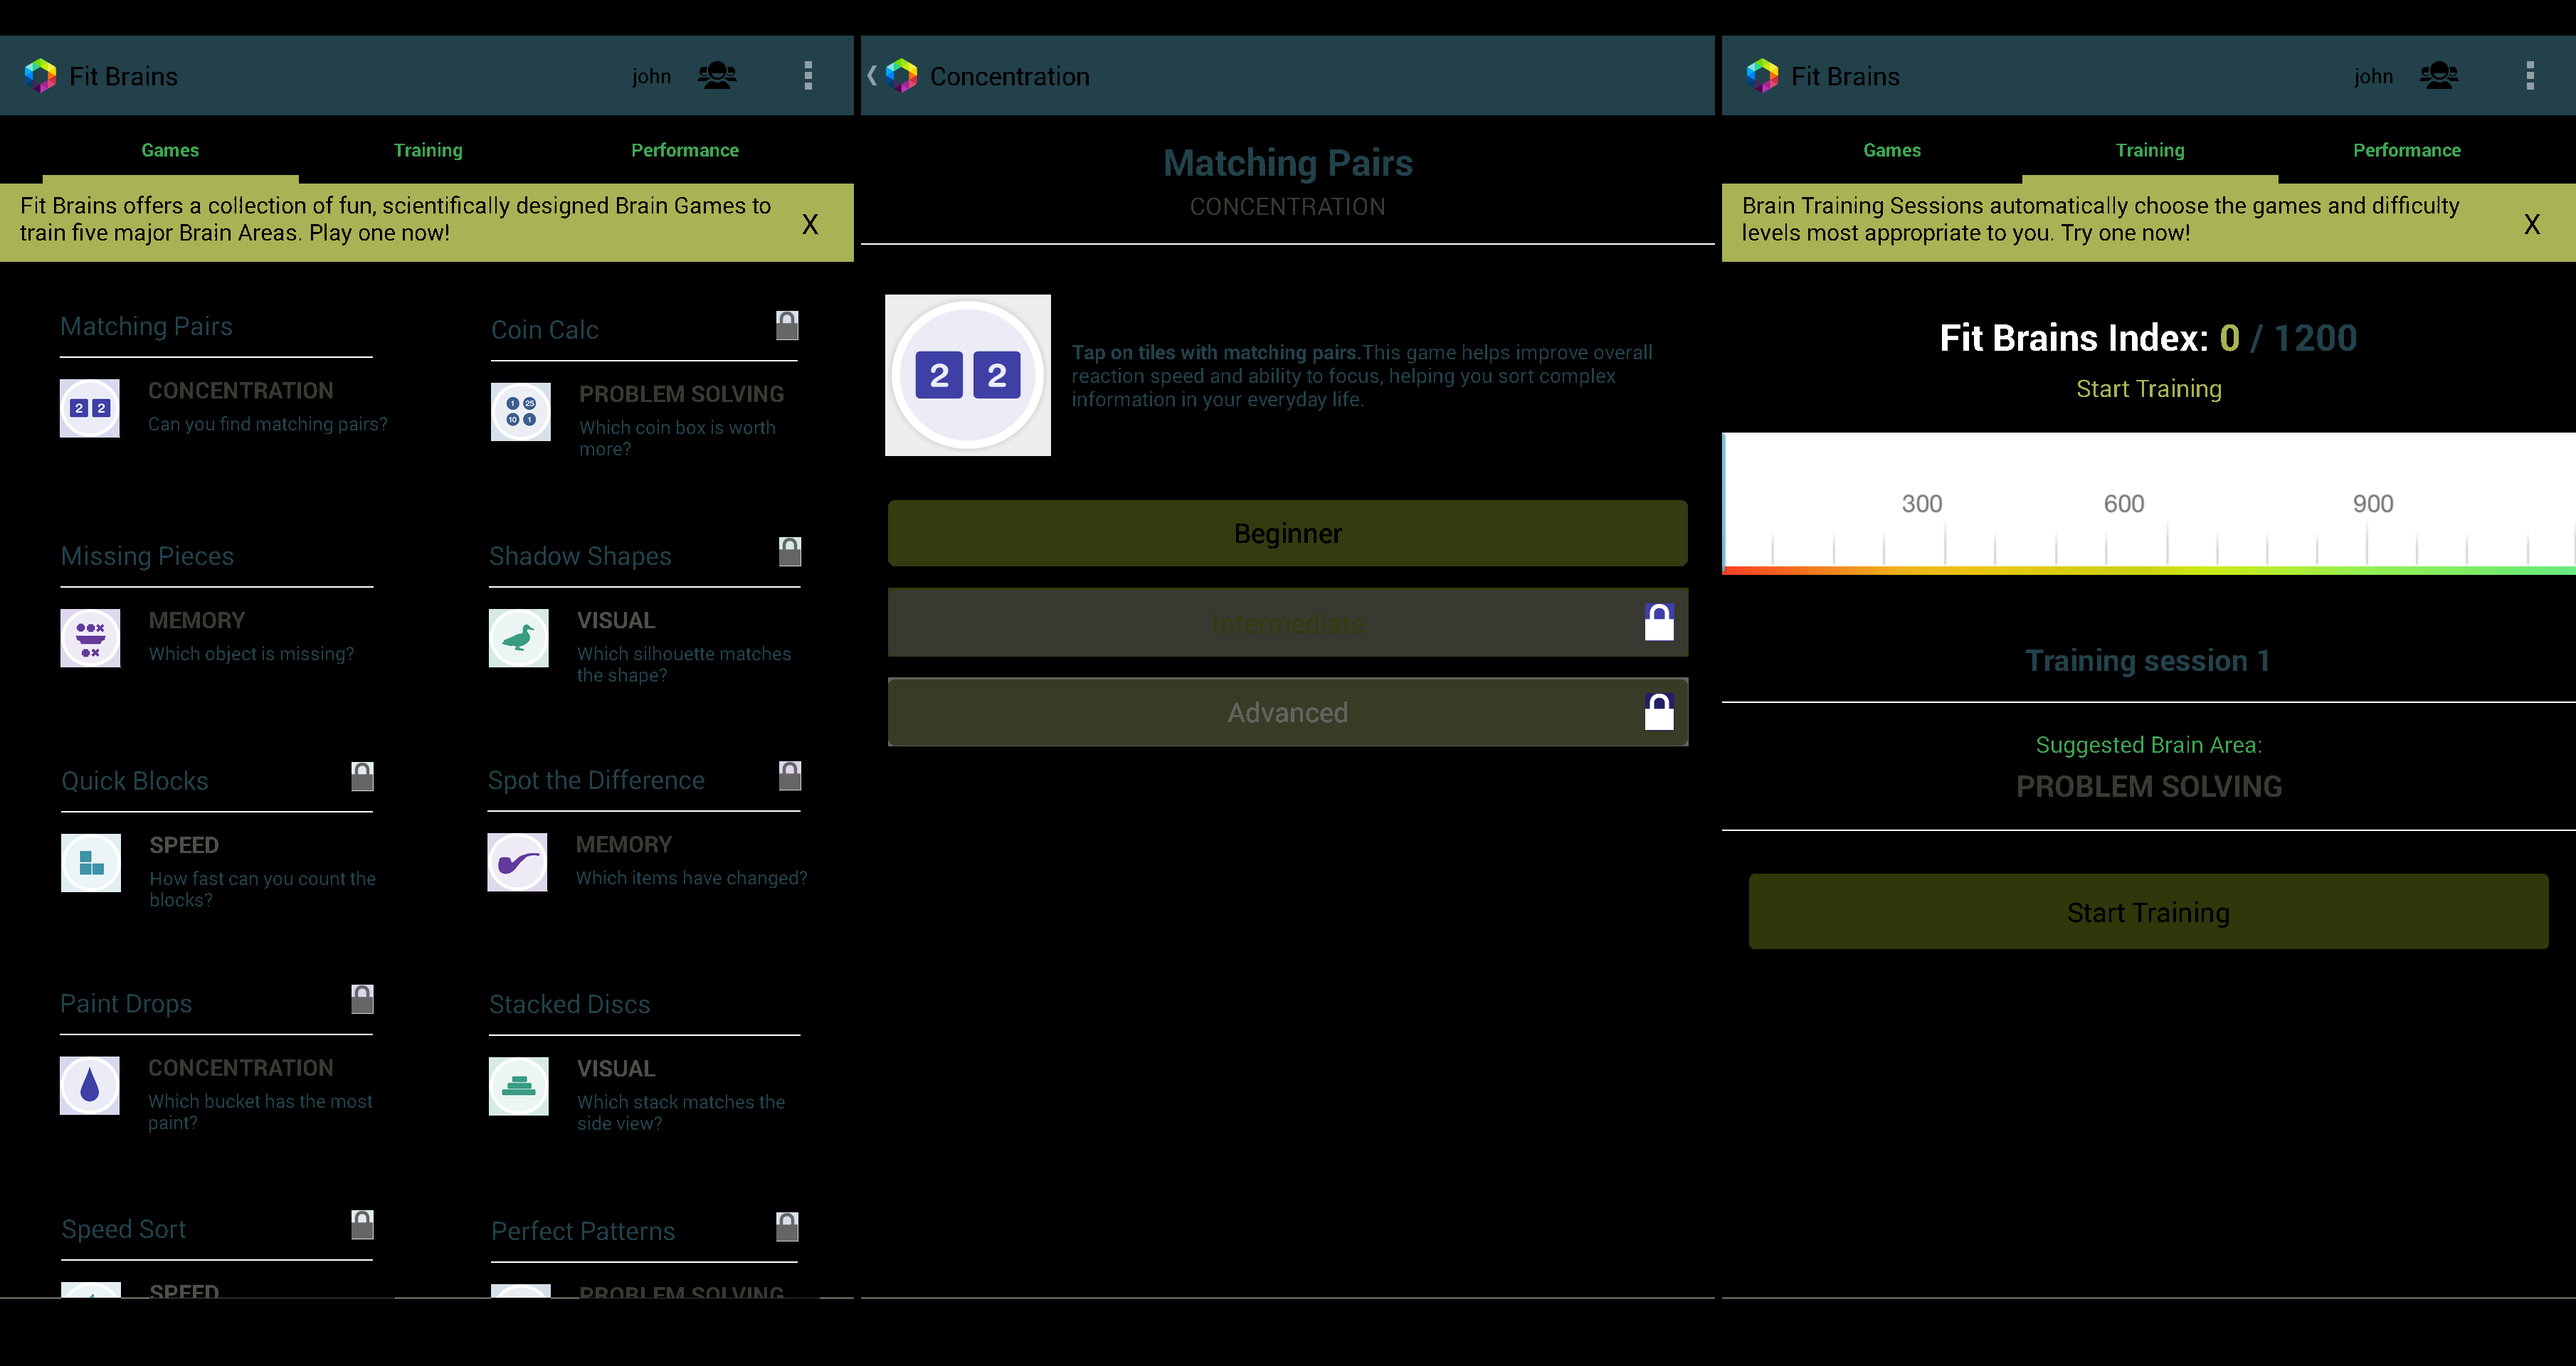This screenshot has width=2576, height=1366.
Task: Open Spot the Difference pipe icon
Action: coord(518,862)
